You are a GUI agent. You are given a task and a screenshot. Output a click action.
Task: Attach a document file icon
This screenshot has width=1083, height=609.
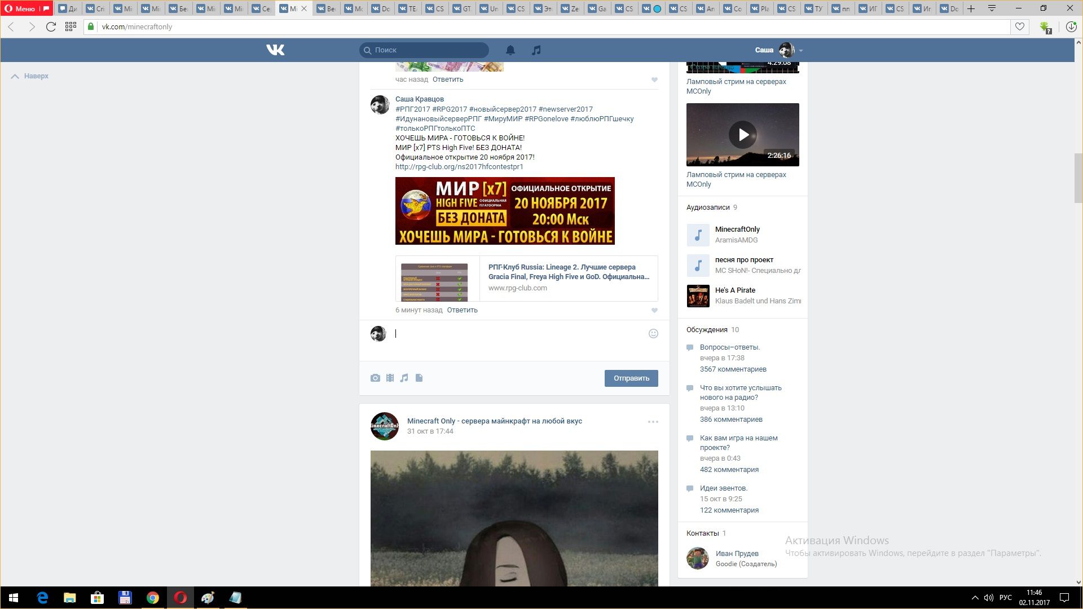click(419, 378)
